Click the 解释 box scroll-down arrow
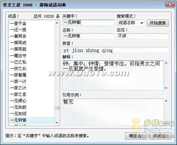Screen dimensions: 177x145 coord(166,88)
